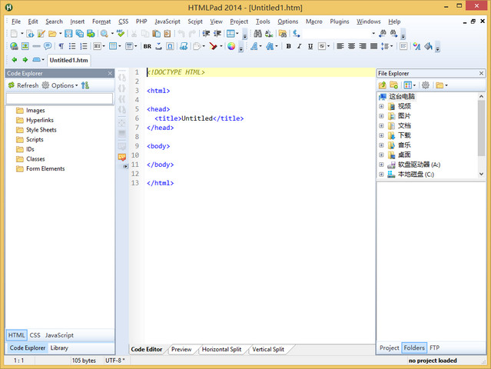Click the Underline formatting icon

[310, 46]
